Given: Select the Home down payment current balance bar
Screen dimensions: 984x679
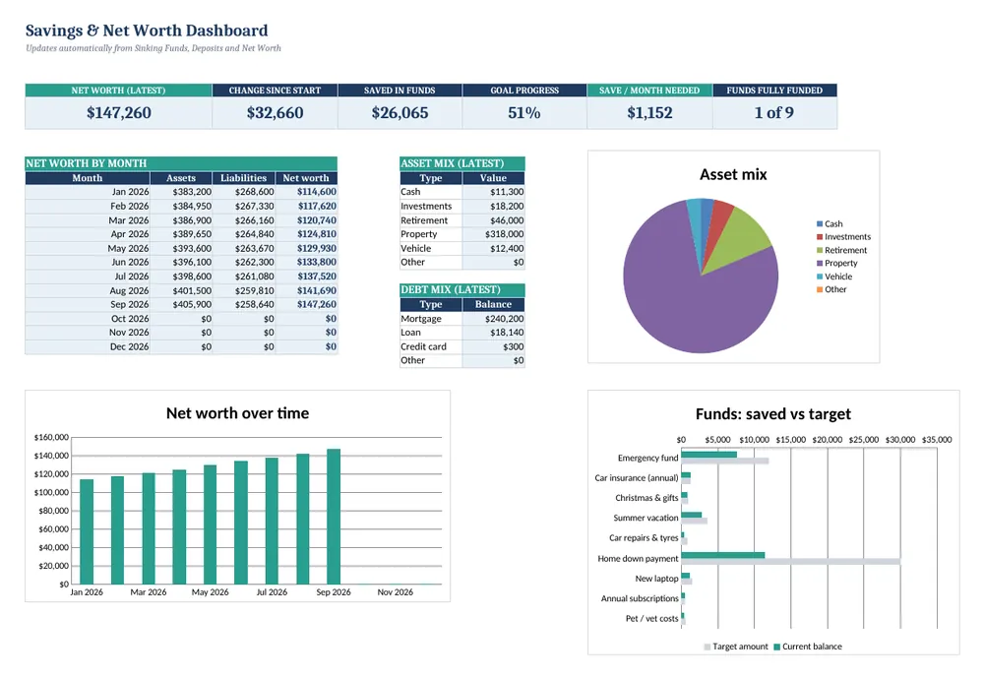Looking at the screenshot, I should pos(723,555).
